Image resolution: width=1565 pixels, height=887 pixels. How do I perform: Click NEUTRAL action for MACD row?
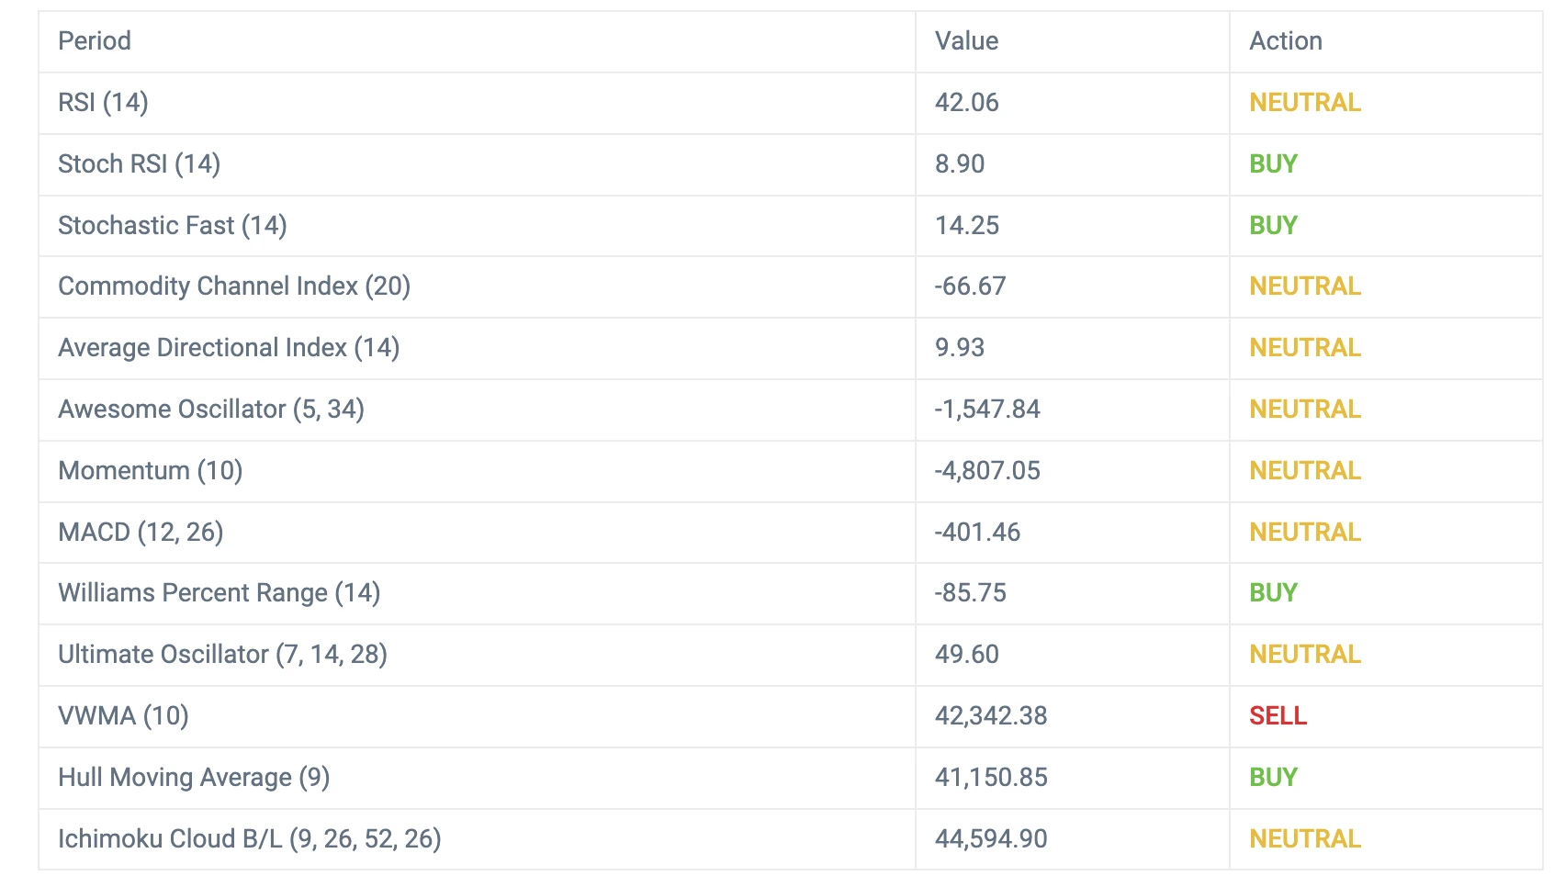click(1304, 533)
